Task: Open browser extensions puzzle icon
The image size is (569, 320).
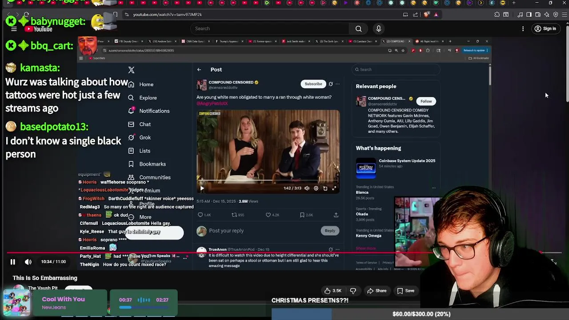Action: (497, 14)
